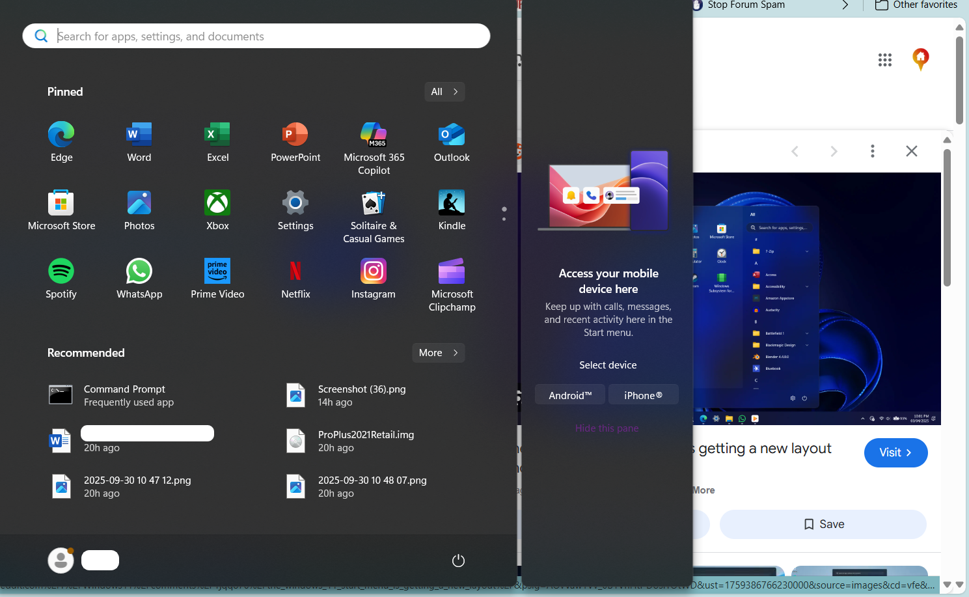The height and width of the screenshot is (597, 969).
Task: Expand All pinned apps list
Action: [x=444, y=92]
